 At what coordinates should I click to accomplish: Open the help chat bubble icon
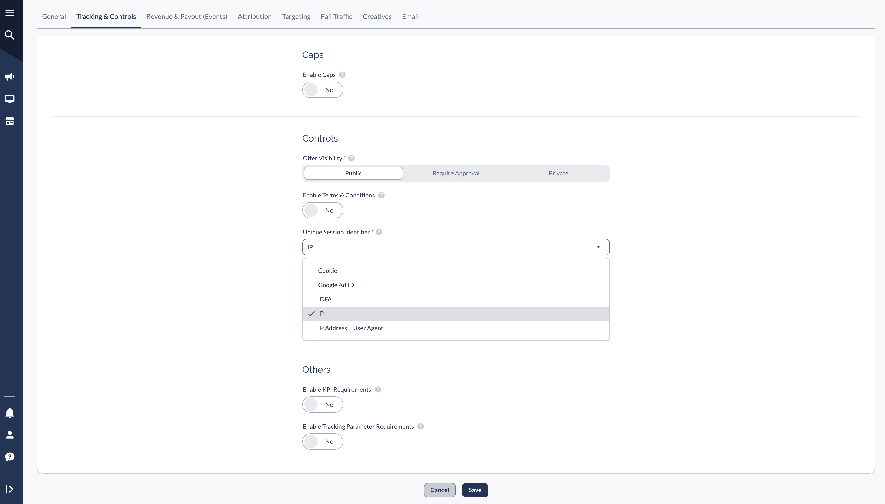coord(10,457)
